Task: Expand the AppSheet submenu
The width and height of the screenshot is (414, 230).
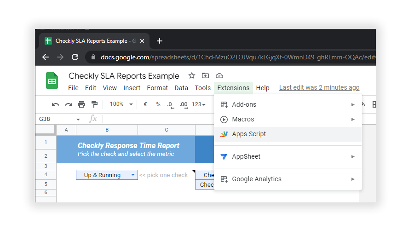Action: (x=353, y=156)
